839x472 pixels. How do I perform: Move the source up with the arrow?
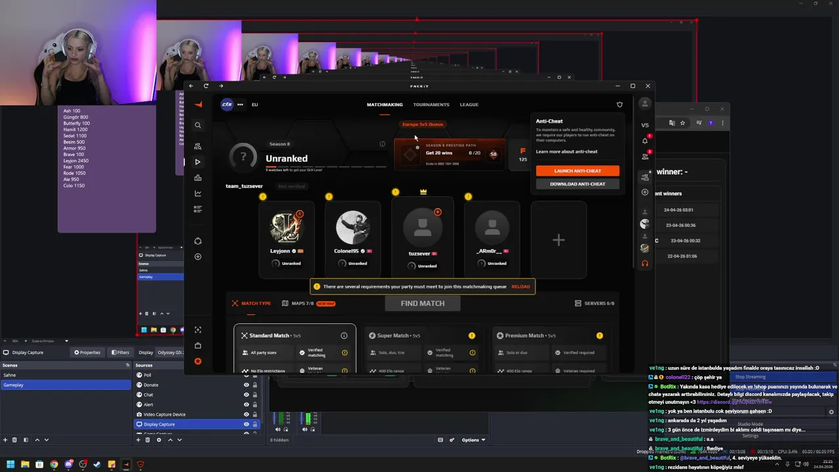point(169,440)
